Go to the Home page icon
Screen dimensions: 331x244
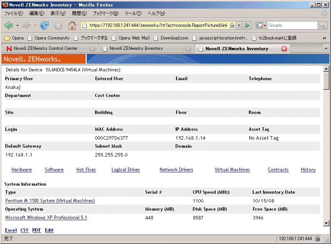(72, 26)
